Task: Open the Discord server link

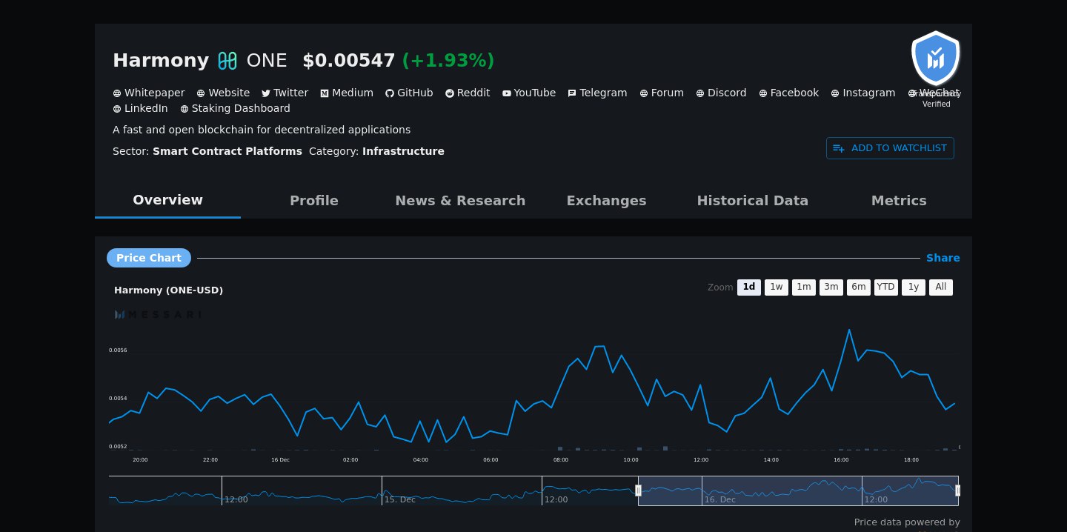Action: [722, 93]
